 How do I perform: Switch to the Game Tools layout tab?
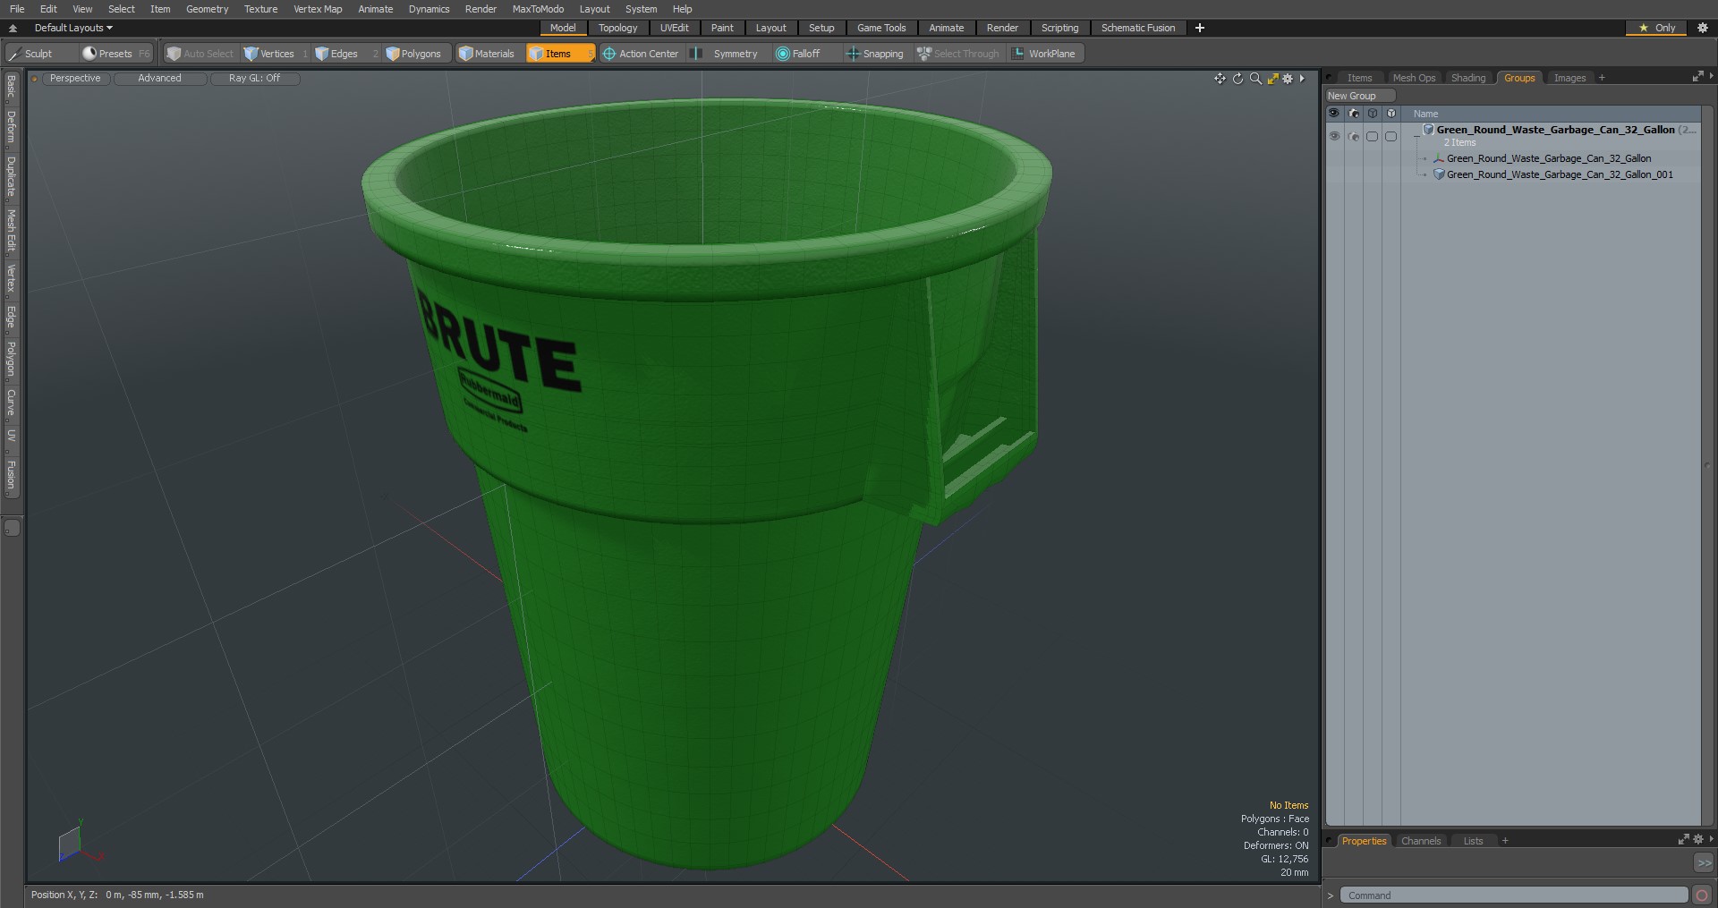click(x=881, y=28)
